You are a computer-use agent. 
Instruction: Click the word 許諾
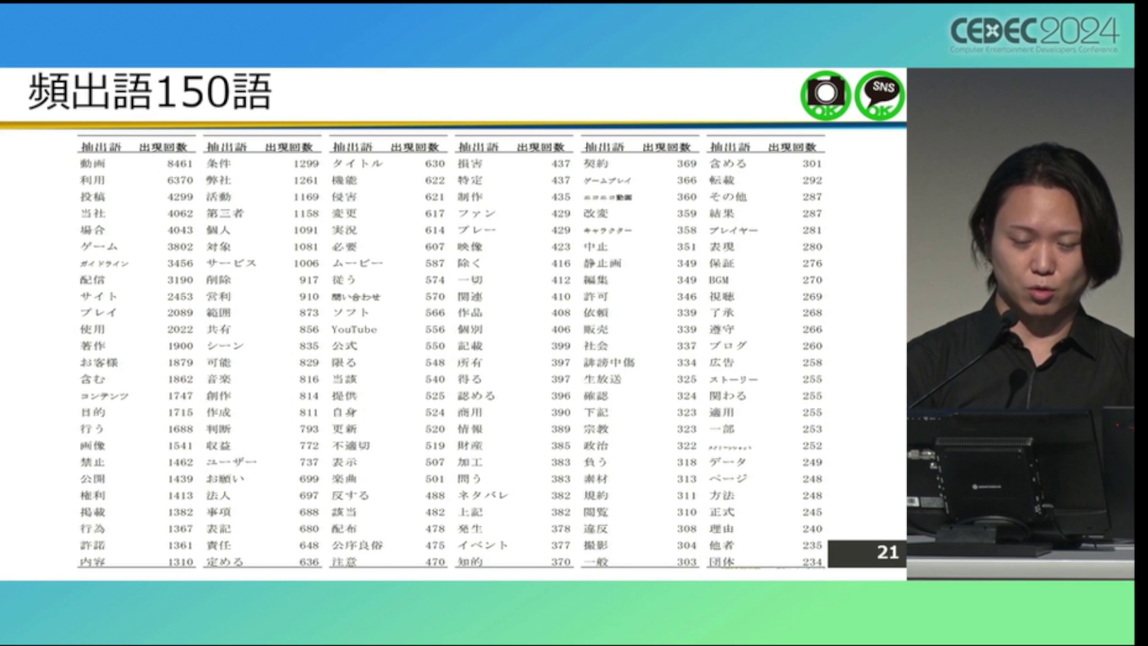(x=92, y=545)
